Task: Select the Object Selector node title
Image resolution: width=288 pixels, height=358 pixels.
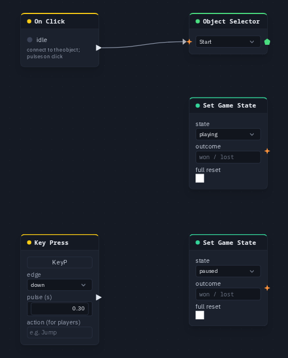Action: coord(231,21)
